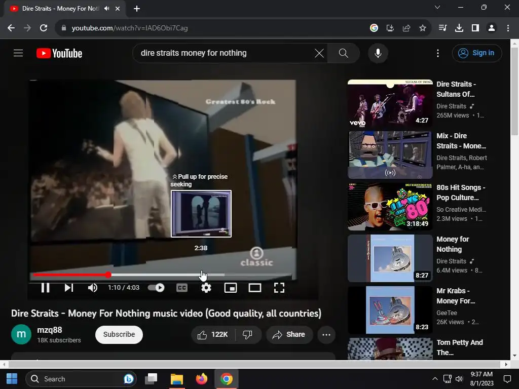Open Task View on taskbar
This screenshot has height=389, width=519.
tap(151, 379)
